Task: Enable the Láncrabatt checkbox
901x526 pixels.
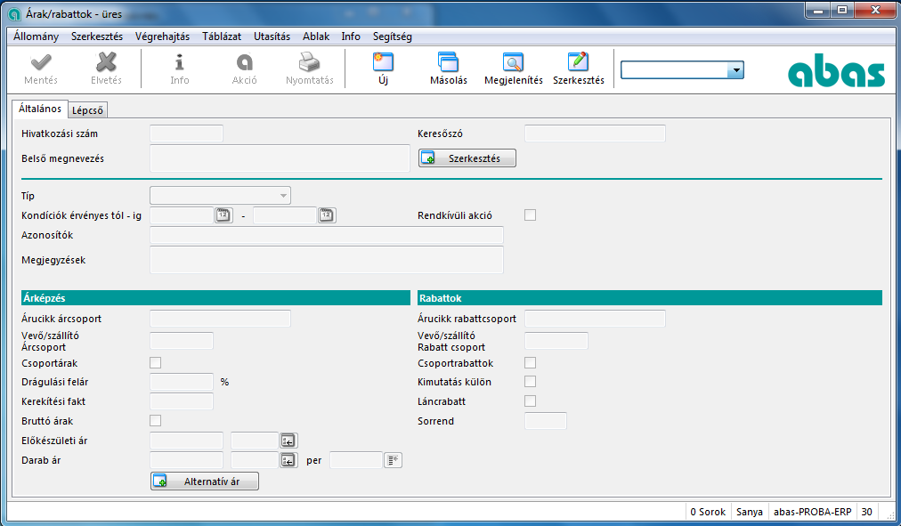Action: point(530,401)
